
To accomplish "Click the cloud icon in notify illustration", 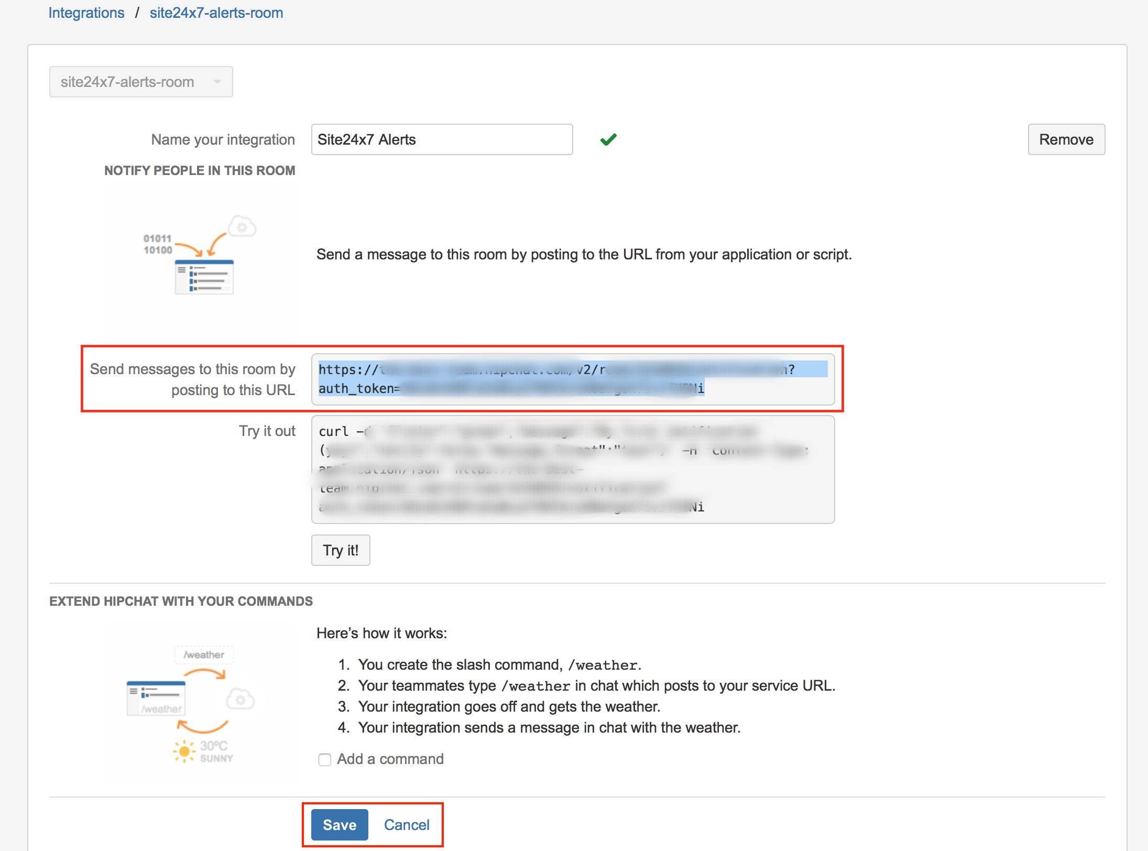I will [x=242, y=227].
